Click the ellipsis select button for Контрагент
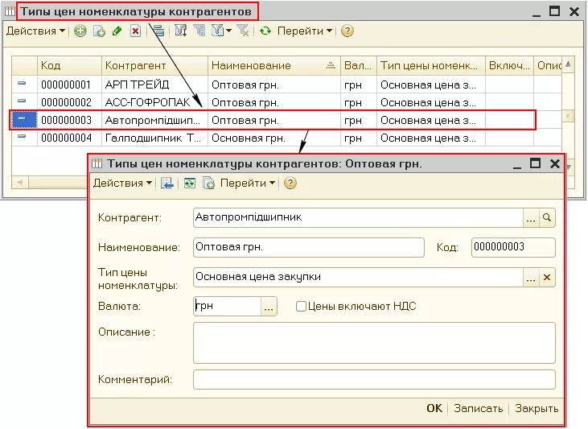This screenshot has width=588, height=429. (x=531, y=217)
